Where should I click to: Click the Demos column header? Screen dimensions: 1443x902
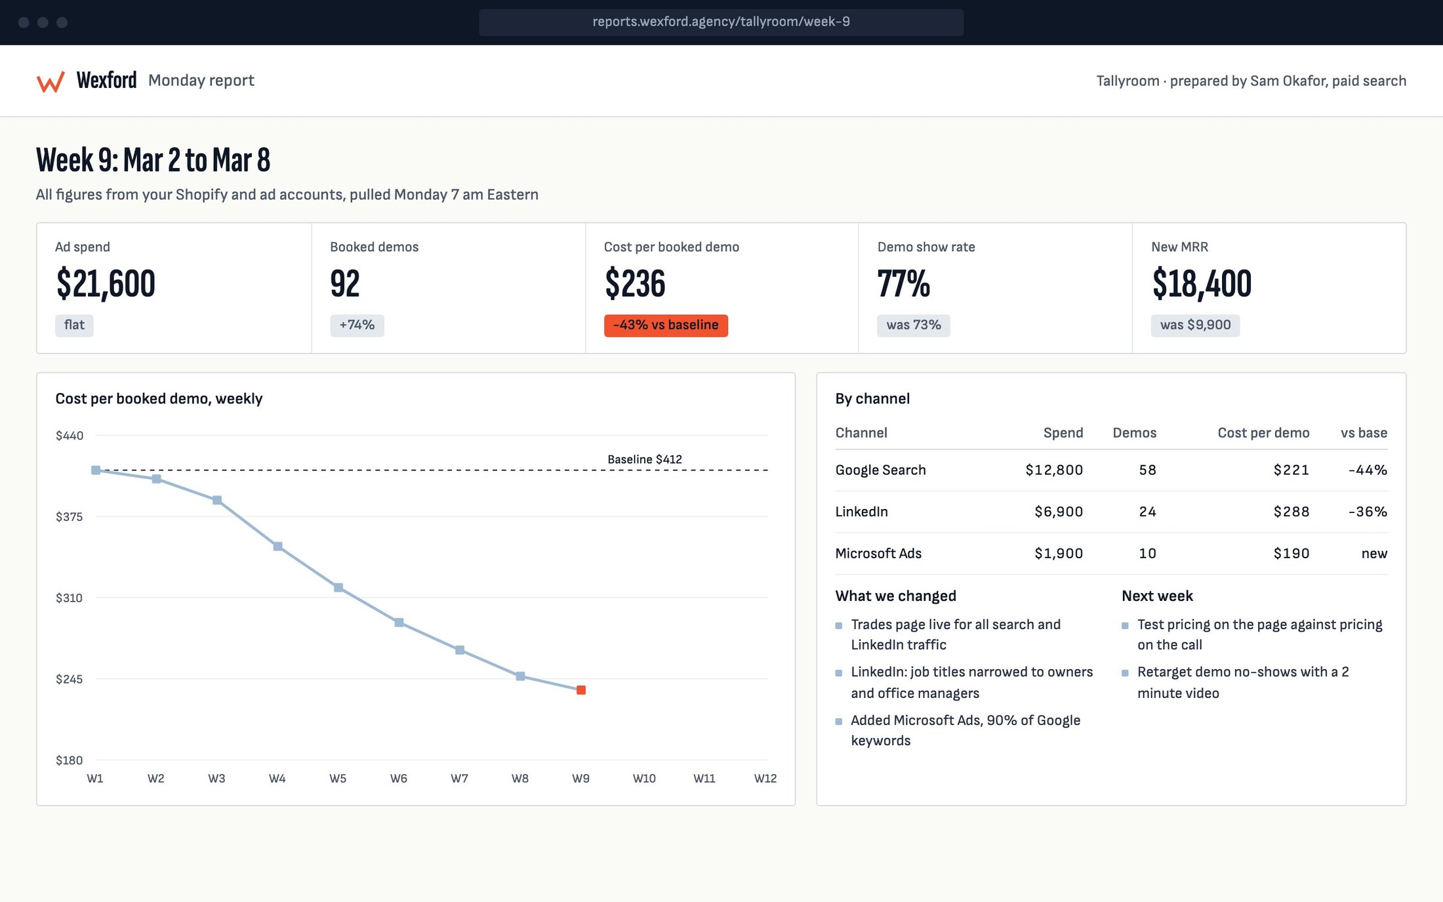click(x=1135, y=433)
